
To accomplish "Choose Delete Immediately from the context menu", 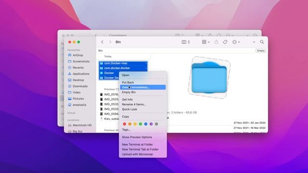I will (143, 87).
